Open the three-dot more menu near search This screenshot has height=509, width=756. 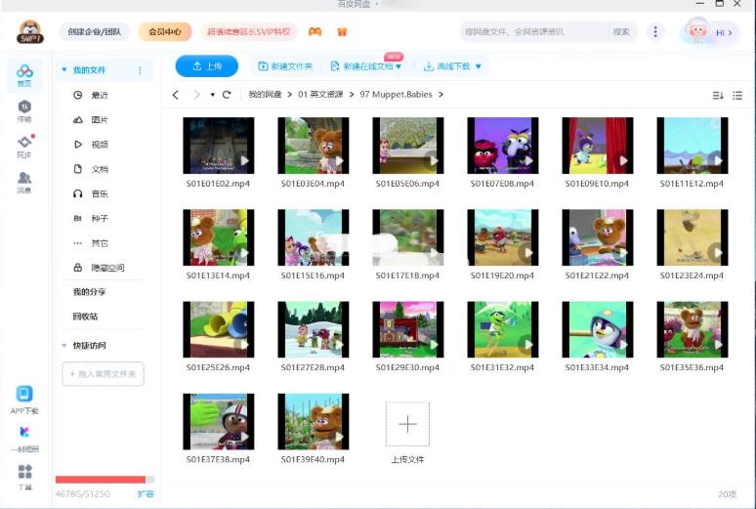654,32
